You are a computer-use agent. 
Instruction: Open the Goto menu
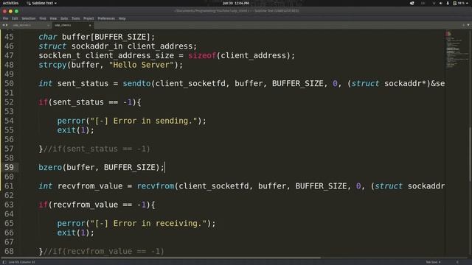64,18
